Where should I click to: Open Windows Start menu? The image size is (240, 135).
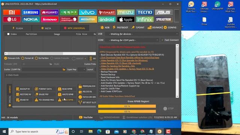pyautogui.click(x=4, y=132)
